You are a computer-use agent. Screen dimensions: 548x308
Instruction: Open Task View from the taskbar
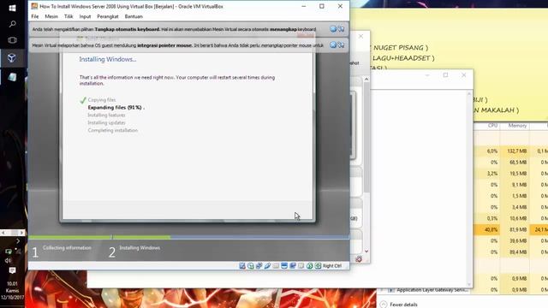click(12, 40)
